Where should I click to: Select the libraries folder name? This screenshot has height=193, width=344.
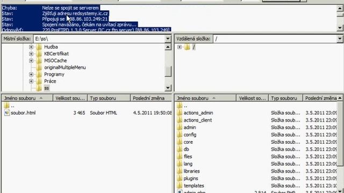pyautogui.click(x=191, y=171)
